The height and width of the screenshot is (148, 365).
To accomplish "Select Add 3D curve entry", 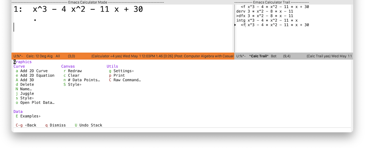I will (x=25, y=80).
